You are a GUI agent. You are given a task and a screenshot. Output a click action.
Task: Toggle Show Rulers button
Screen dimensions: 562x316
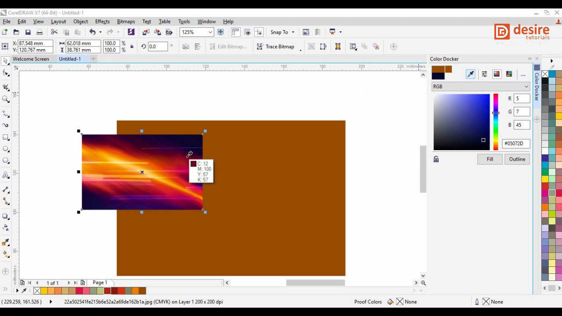[236, 32]
